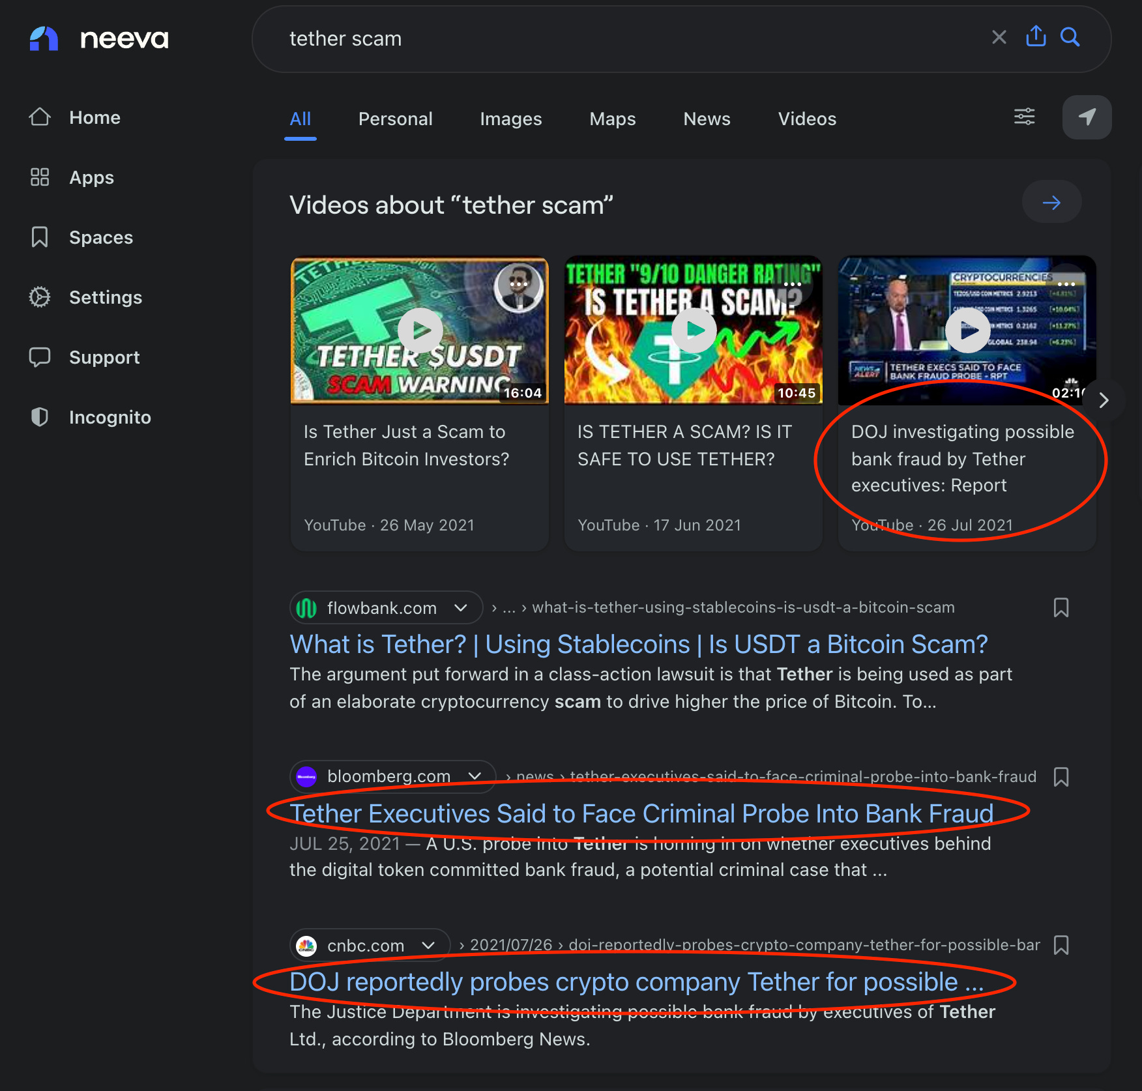Open options dots on 10:45 video thumbnail
The width and height of the screenshot is (1142, 1091).
[793, 285]
